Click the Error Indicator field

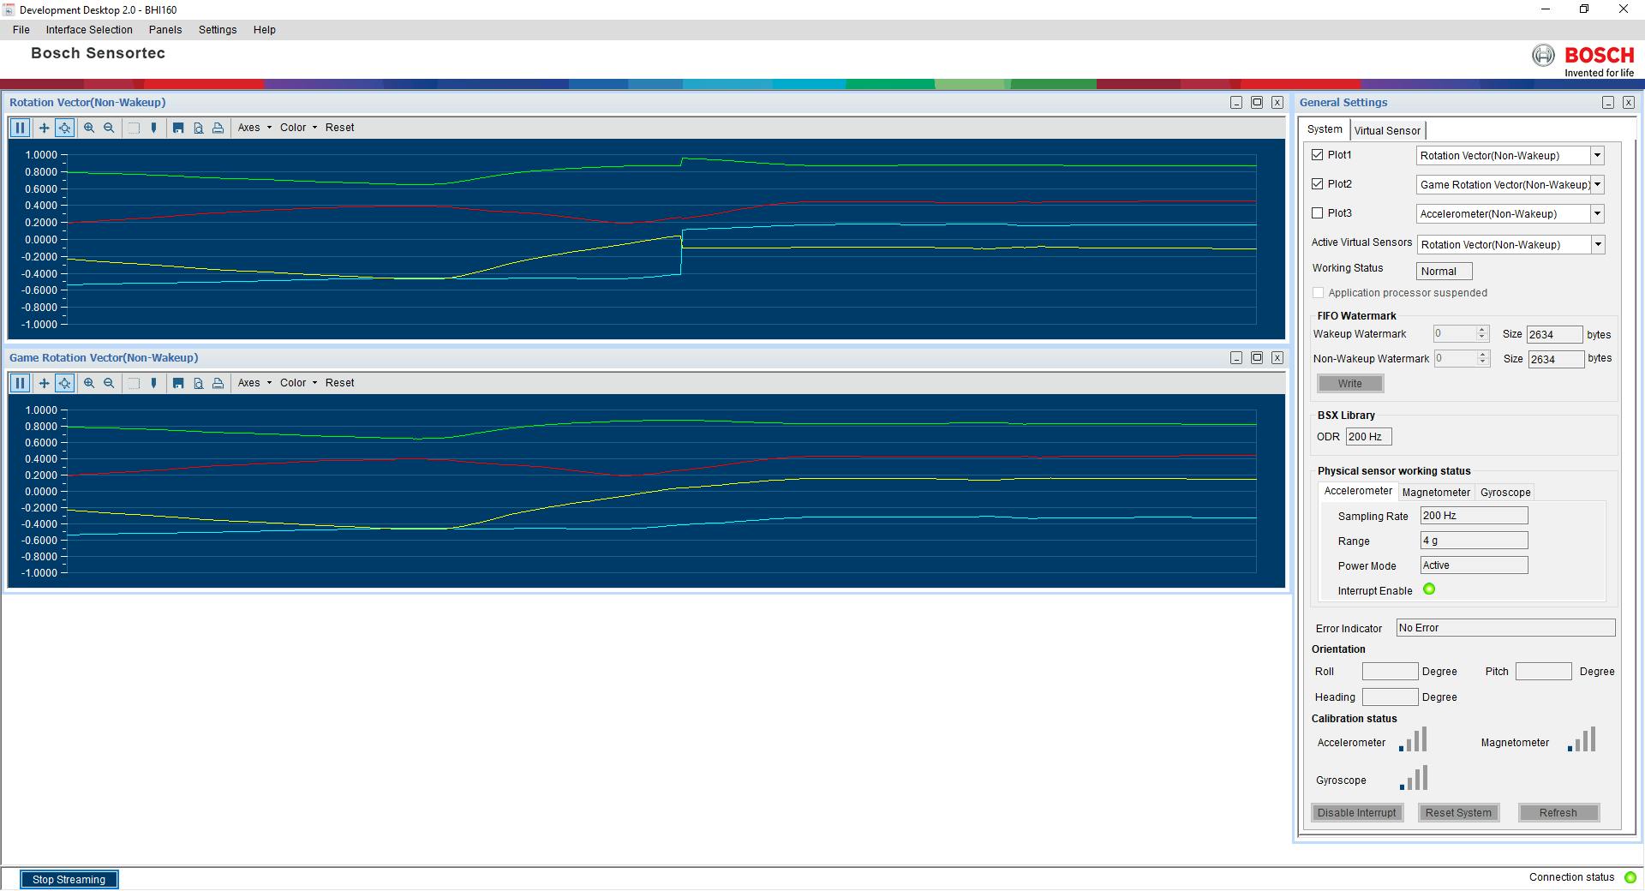(1505, 628)
